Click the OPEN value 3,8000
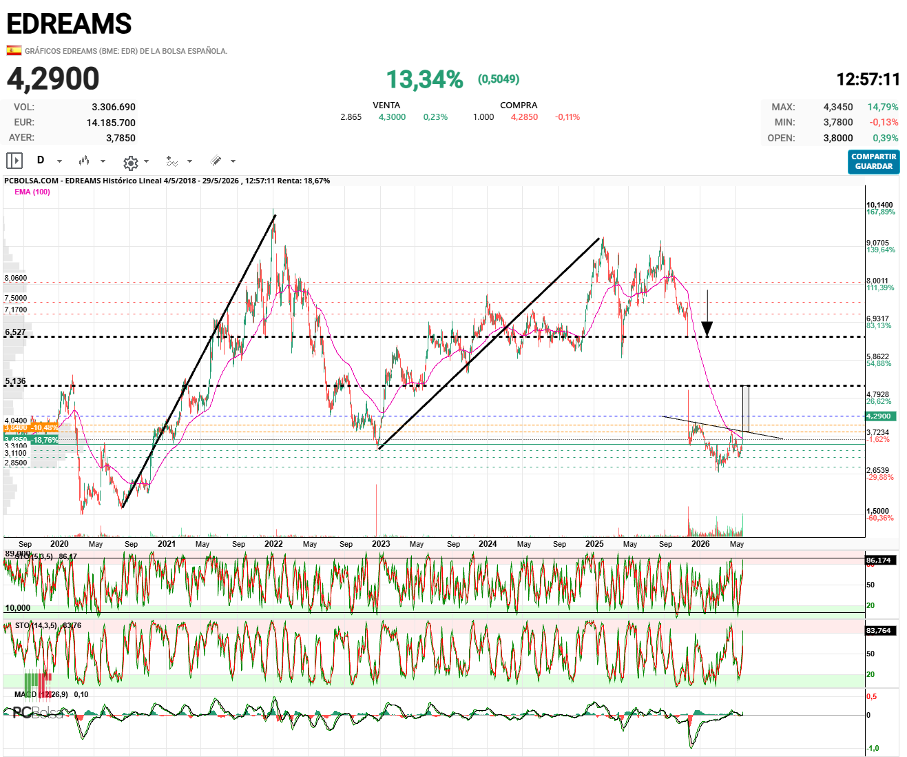This screenshot has width=907, height=757. (x=838, y=138)
